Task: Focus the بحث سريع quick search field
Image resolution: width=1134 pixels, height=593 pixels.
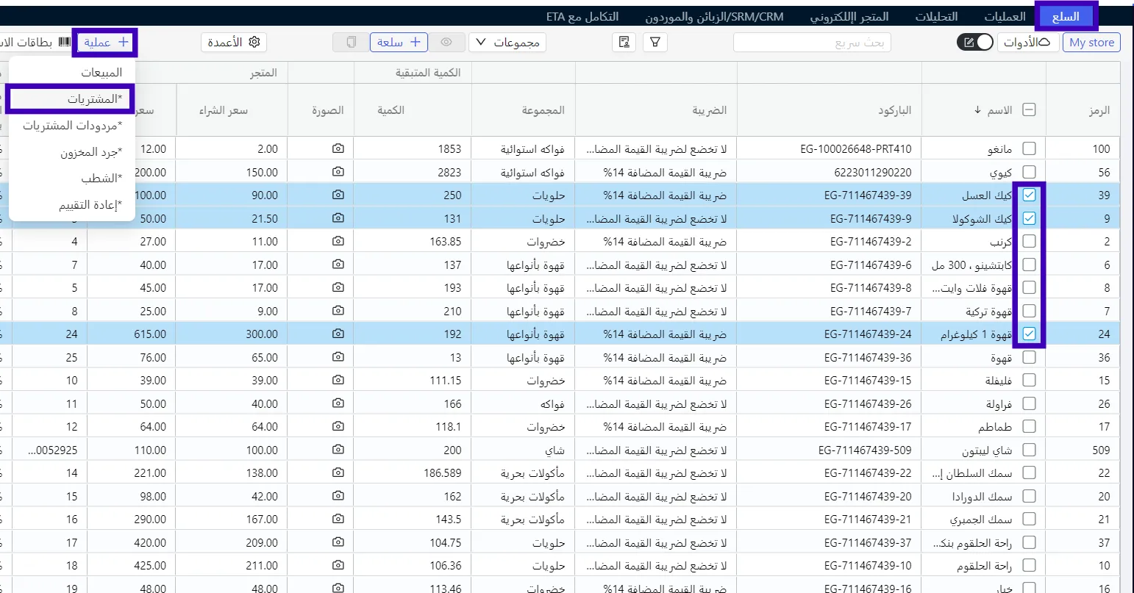Action: click(812, 43)
